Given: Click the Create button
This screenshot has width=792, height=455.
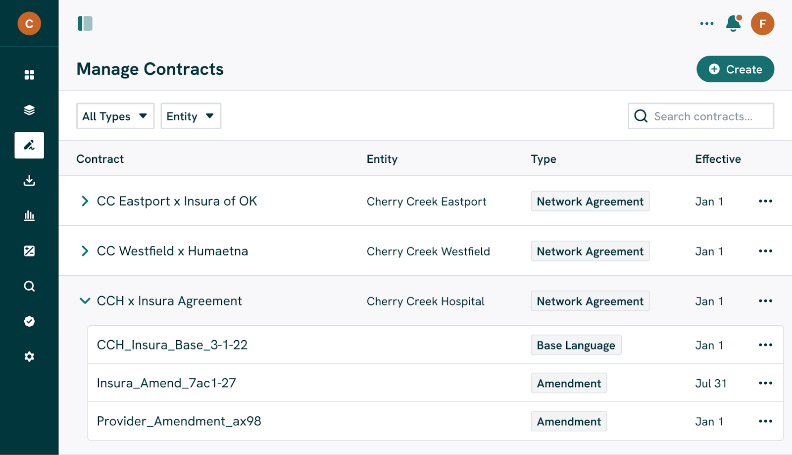Looking at the screenshot, I should [735, 69].
